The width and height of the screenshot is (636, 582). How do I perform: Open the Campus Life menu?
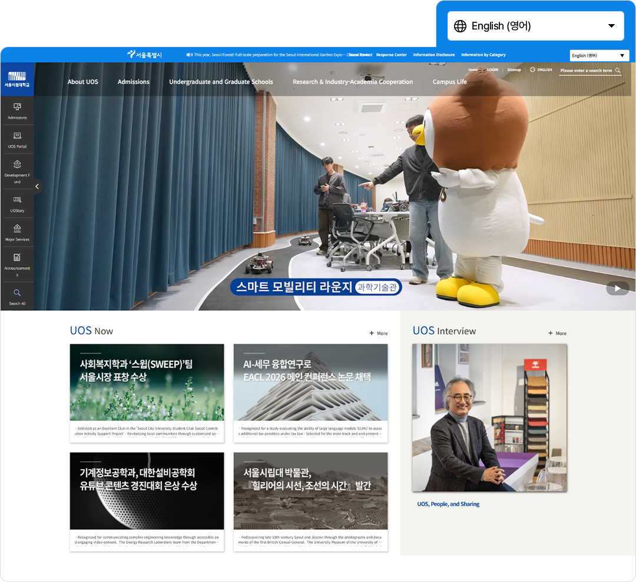[x=449, y=82]
